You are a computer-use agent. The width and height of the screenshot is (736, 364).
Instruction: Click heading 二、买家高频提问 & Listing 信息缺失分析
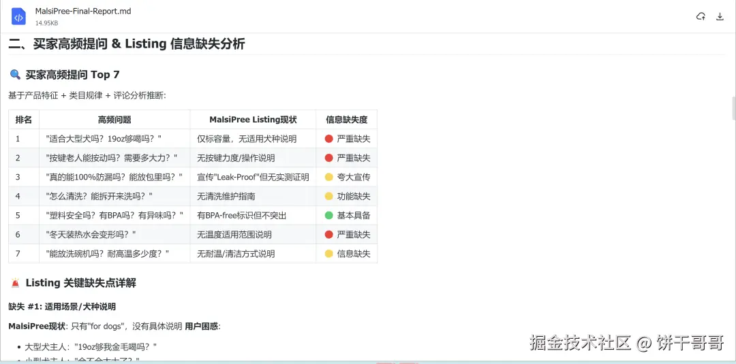click(127, 44)
